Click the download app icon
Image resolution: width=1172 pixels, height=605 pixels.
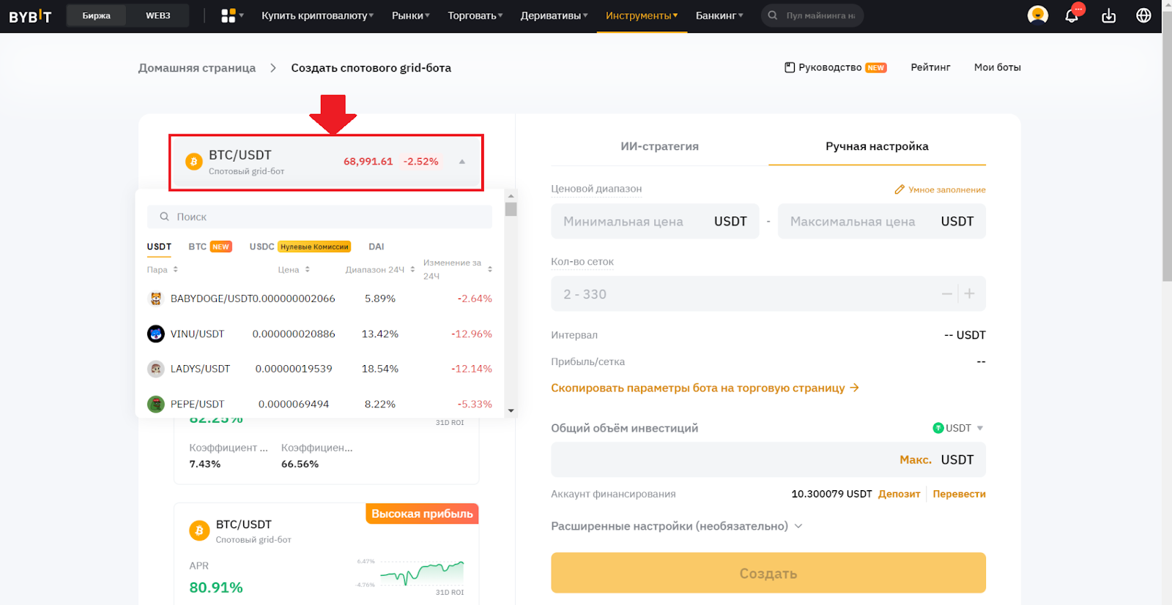[1108, 15]
